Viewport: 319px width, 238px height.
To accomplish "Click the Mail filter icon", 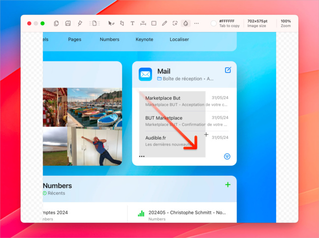I will pos(227,157).
